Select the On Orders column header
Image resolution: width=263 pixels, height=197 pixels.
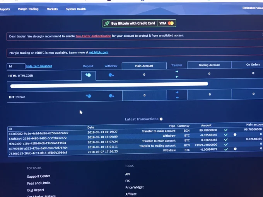pos(253,65)
